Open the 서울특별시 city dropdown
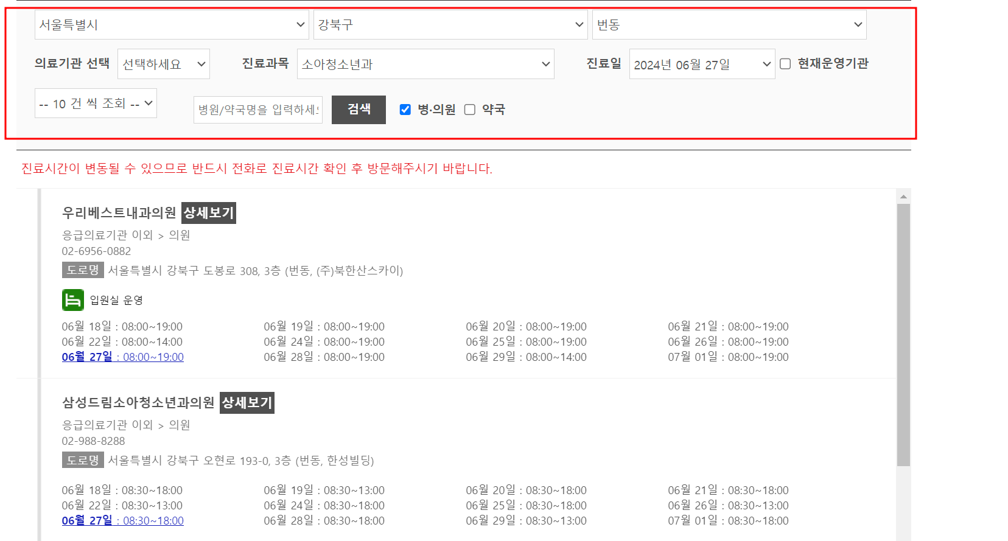The width and height of the screenshot is (1008, 541). [x=172, y=25]
